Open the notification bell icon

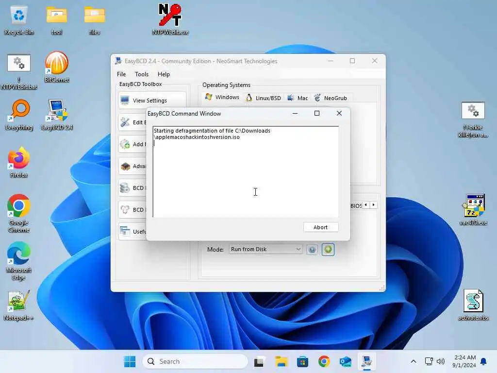pos(484,361)
